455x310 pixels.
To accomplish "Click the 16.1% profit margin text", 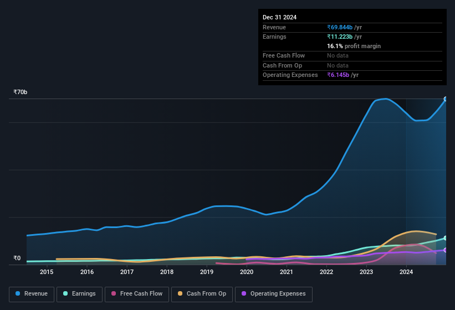I will coord(354,46).
